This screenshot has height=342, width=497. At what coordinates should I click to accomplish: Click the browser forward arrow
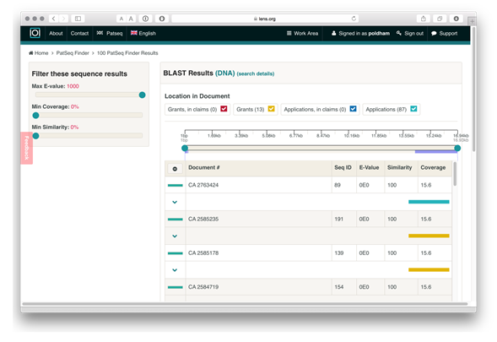coord(63,19)
